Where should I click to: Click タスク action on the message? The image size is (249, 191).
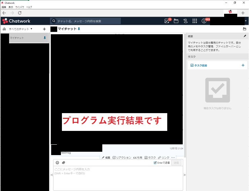(x=150, y=157)
